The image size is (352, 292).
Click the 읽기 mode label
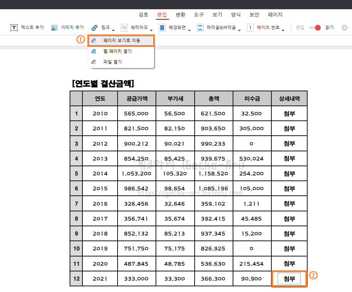pos(330,27)
